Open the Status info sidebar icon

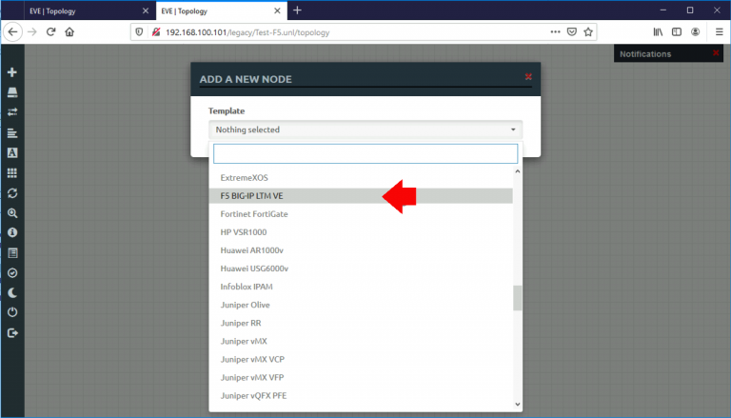pyautogui.click(x=12, y=232)
